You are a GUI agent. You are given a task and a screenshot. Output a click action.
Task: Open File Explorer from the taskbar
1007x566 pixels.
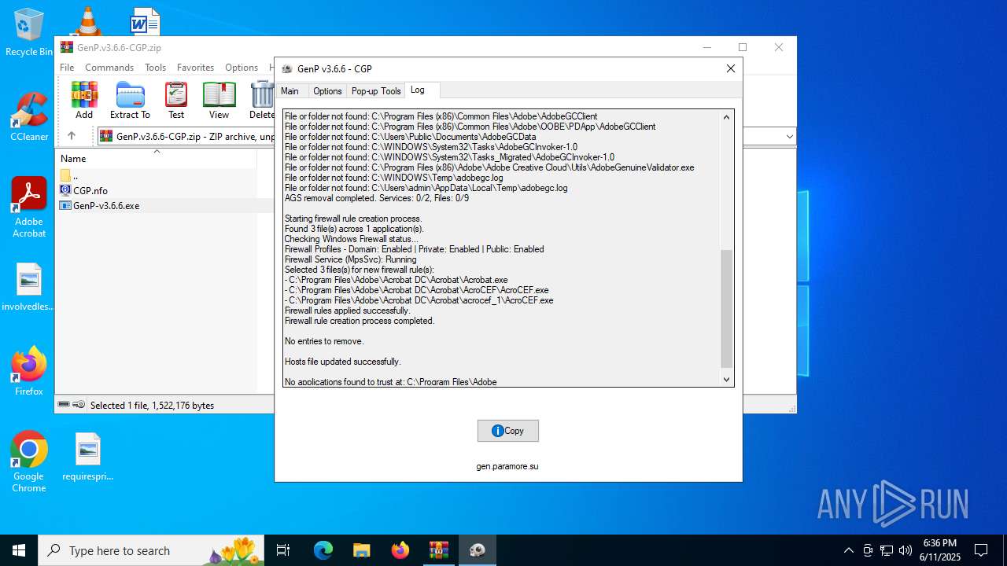click(x=362, y=550)
